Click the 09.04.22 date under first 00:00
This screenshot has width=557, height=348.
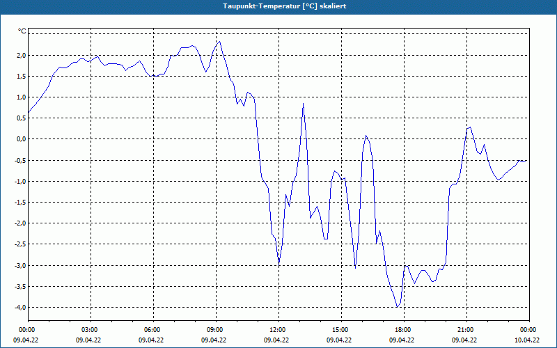coord(26,340)
